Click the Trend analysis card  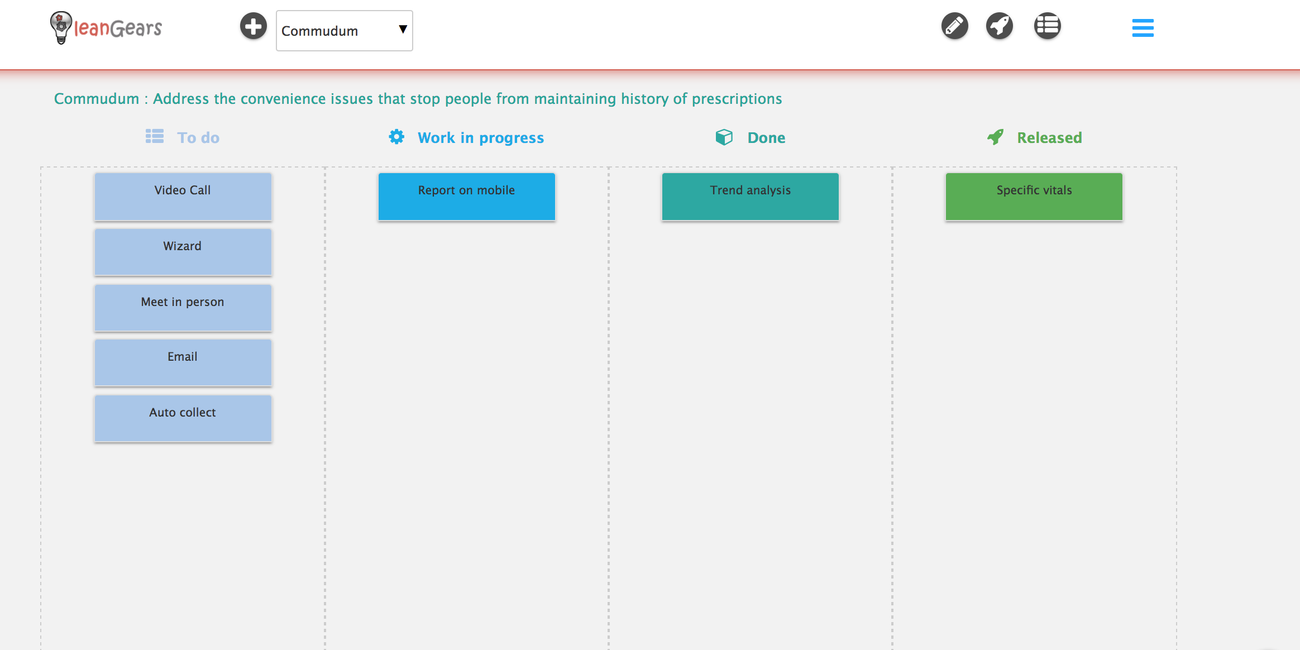pos(750,197)
